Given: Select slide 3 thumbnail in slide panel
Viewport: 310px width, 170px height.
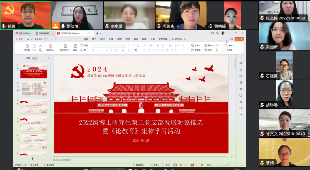Looking at the screenshot, I should tap(34, 106).
